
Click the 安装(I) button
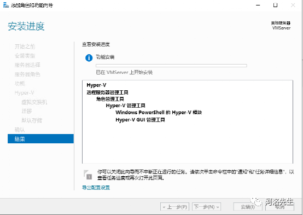click(248, 207)
